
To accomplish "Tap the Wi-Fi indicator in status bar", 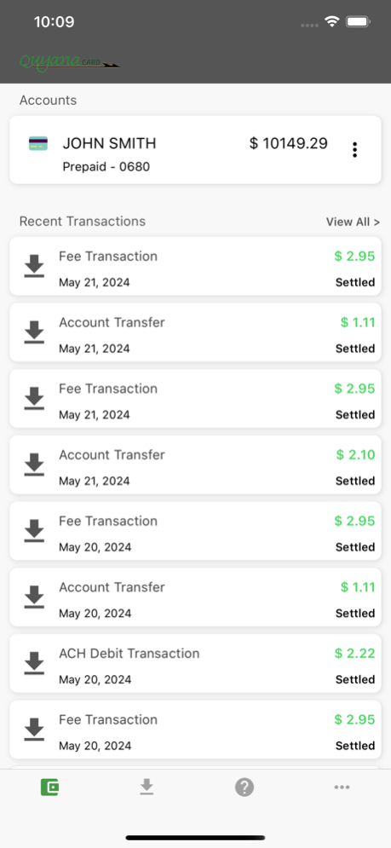I will 331,21.
